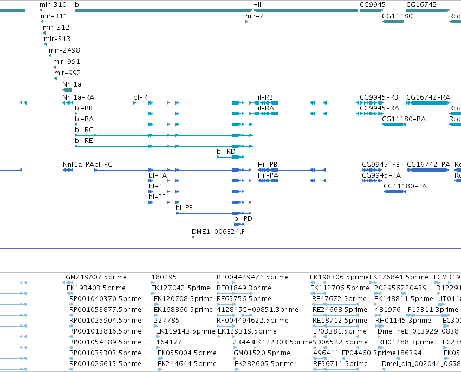This screenshot has height=372, width=461.
Task: Click the LP03381.5prime EST label
Action: point(340,331)
